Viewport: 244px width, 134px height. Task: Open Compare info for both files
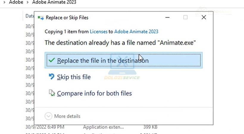(x=94, y=93)
